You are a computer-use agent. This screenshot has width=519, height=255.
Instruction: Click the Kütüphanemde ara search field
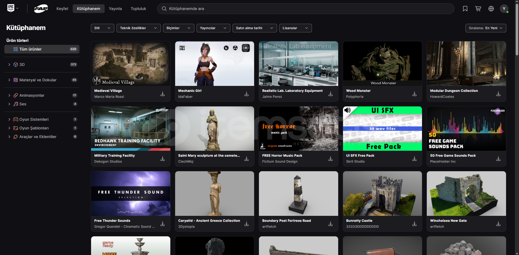click(305, 9)
